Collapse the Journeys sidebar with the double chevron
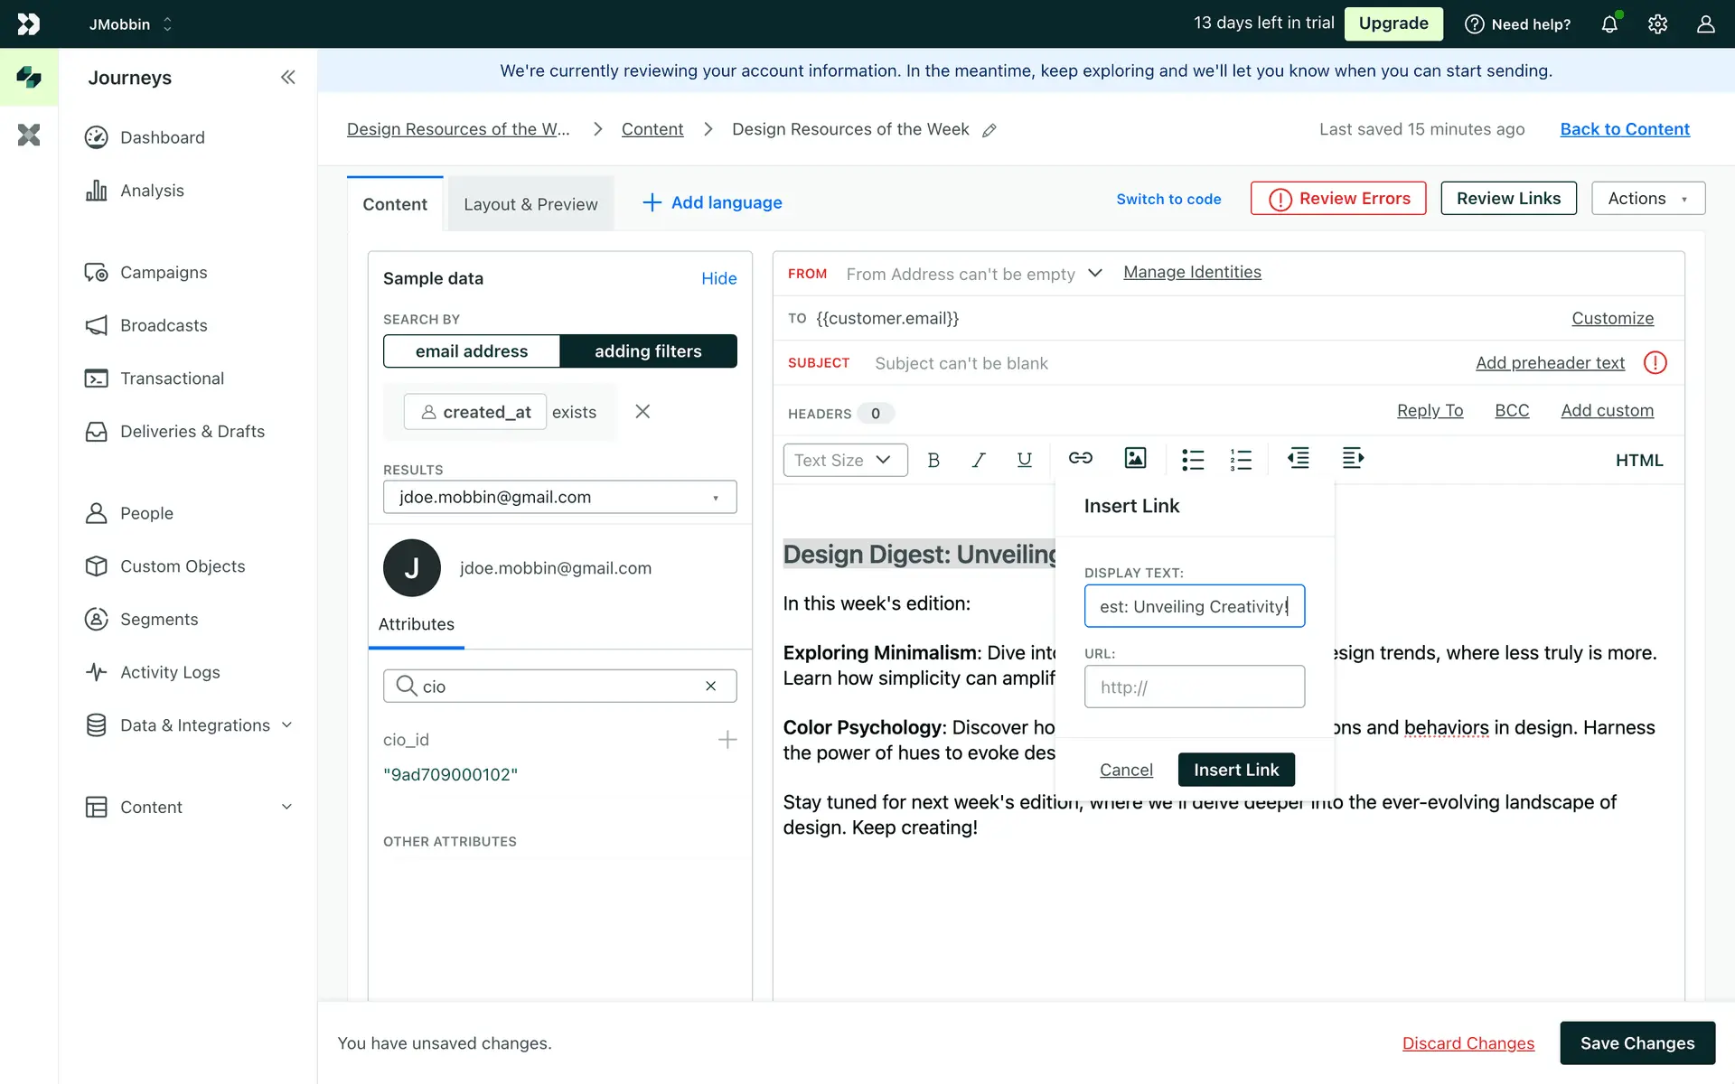This screenshot has width=1735, height=1084. [x=287, y=78]
